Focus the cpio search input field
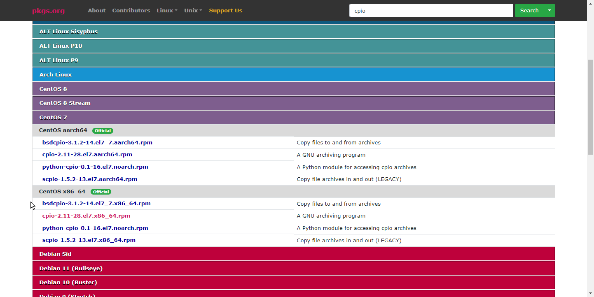 coord(431,11)
